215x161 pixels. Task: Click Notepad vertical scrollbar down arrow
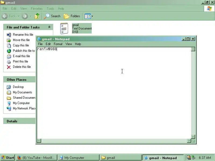coord(193,137)
